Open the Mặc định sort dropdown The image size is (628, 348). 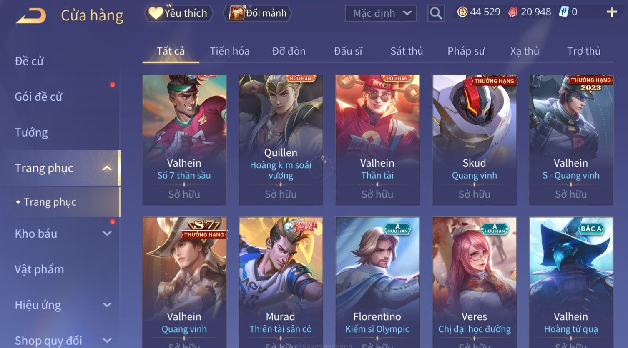coord(381,13)
